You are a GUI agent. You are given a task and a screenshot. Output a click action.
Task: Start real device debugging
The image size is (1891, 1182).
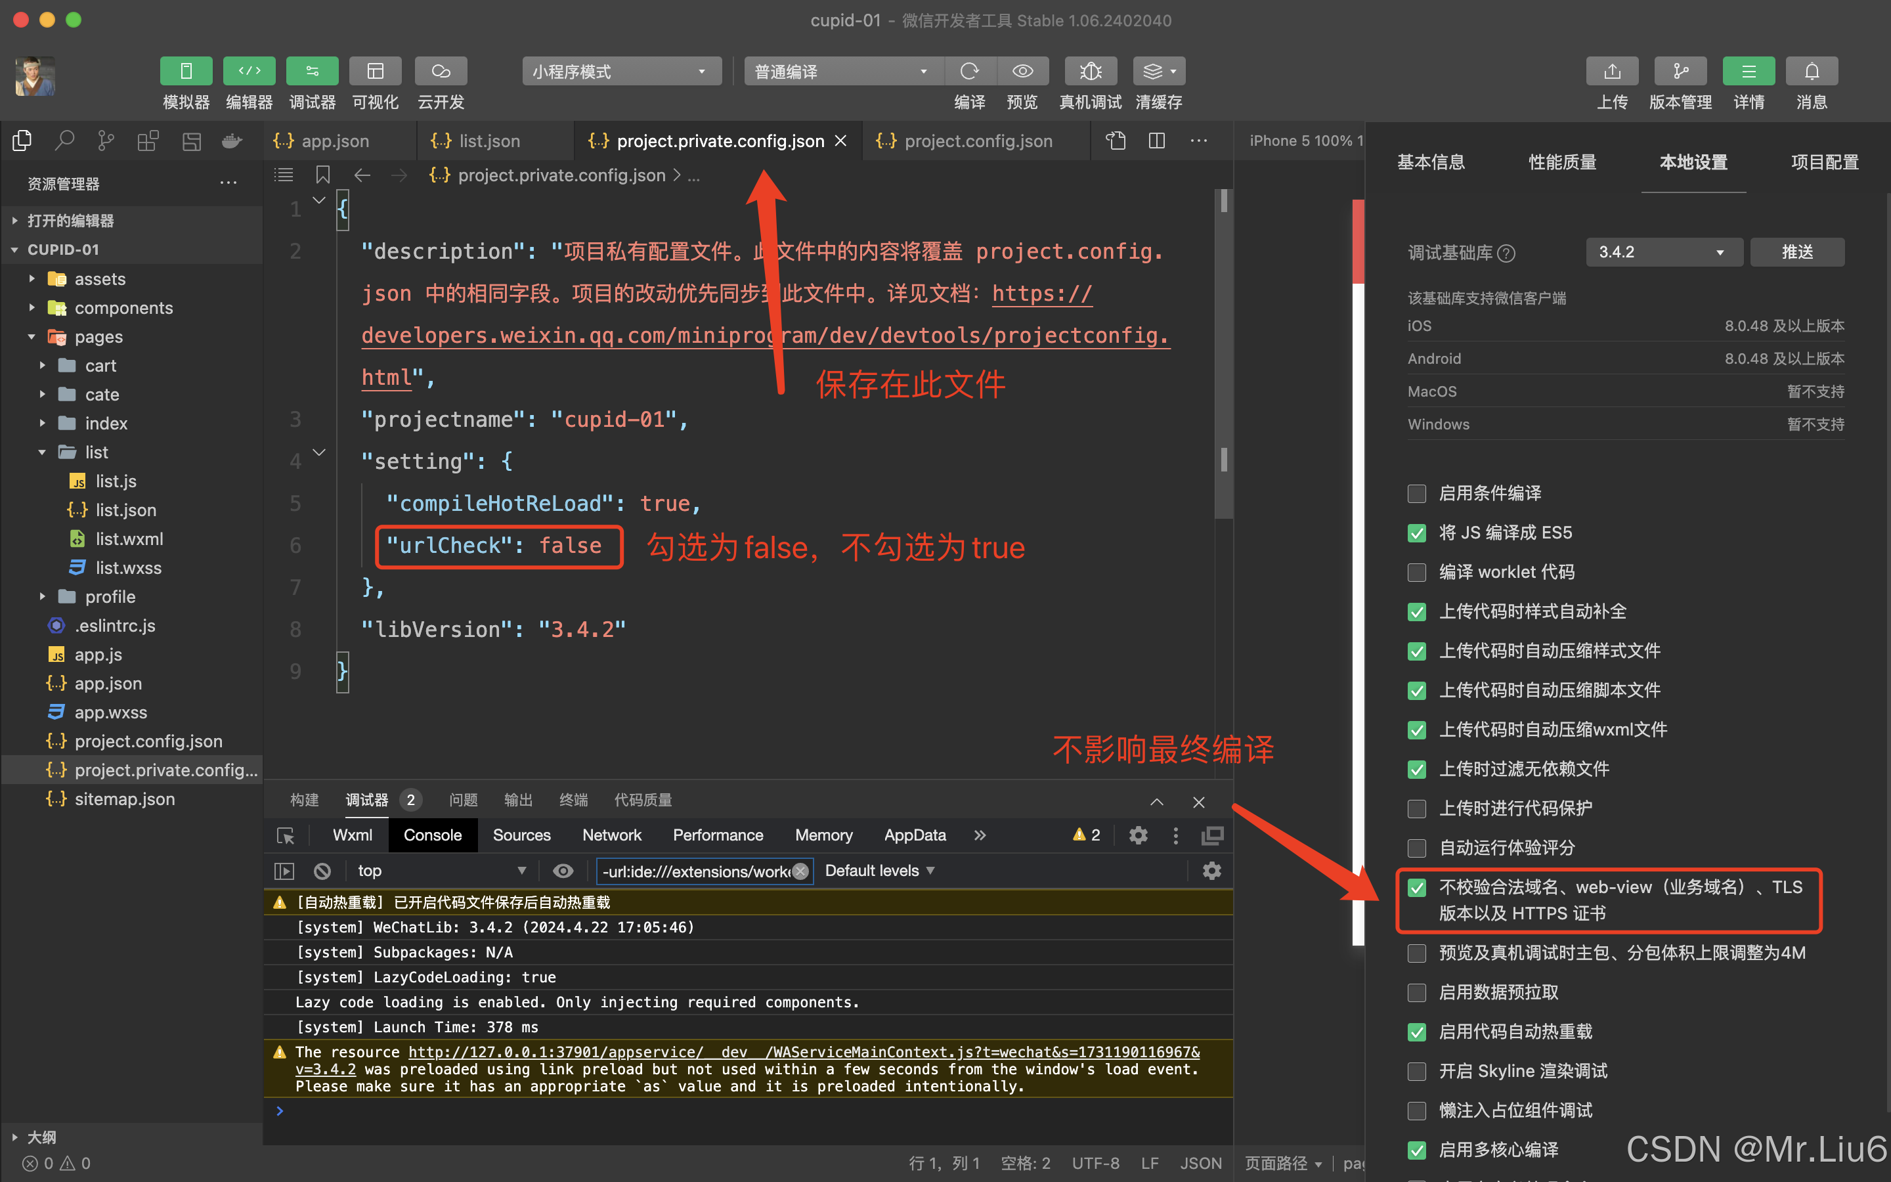[1091, 71]
